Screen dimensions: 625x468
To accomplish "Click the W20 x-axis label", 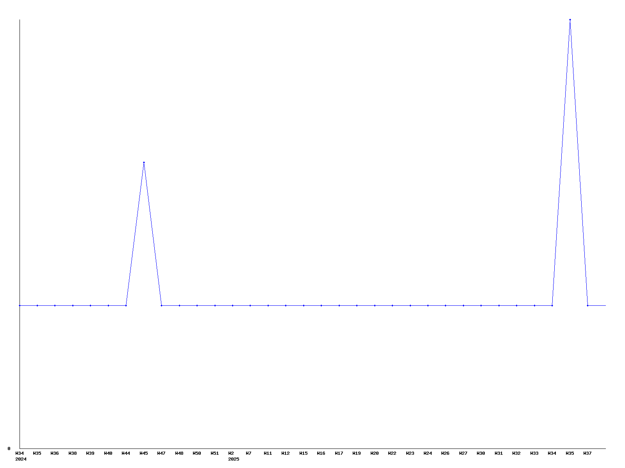I will pos(375,453).
